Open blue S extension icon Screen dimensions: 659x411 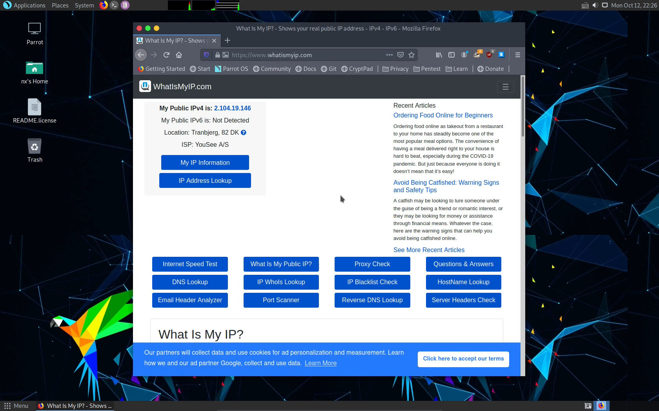(x=501, y=55)
